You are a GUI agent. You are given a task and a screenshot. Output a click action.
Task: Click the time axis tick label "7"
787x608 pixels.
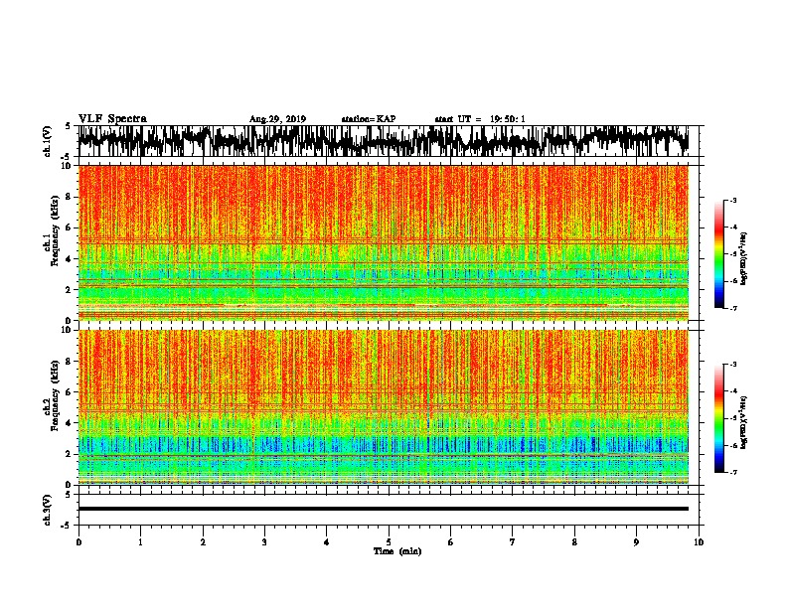[x=513, y=542]
